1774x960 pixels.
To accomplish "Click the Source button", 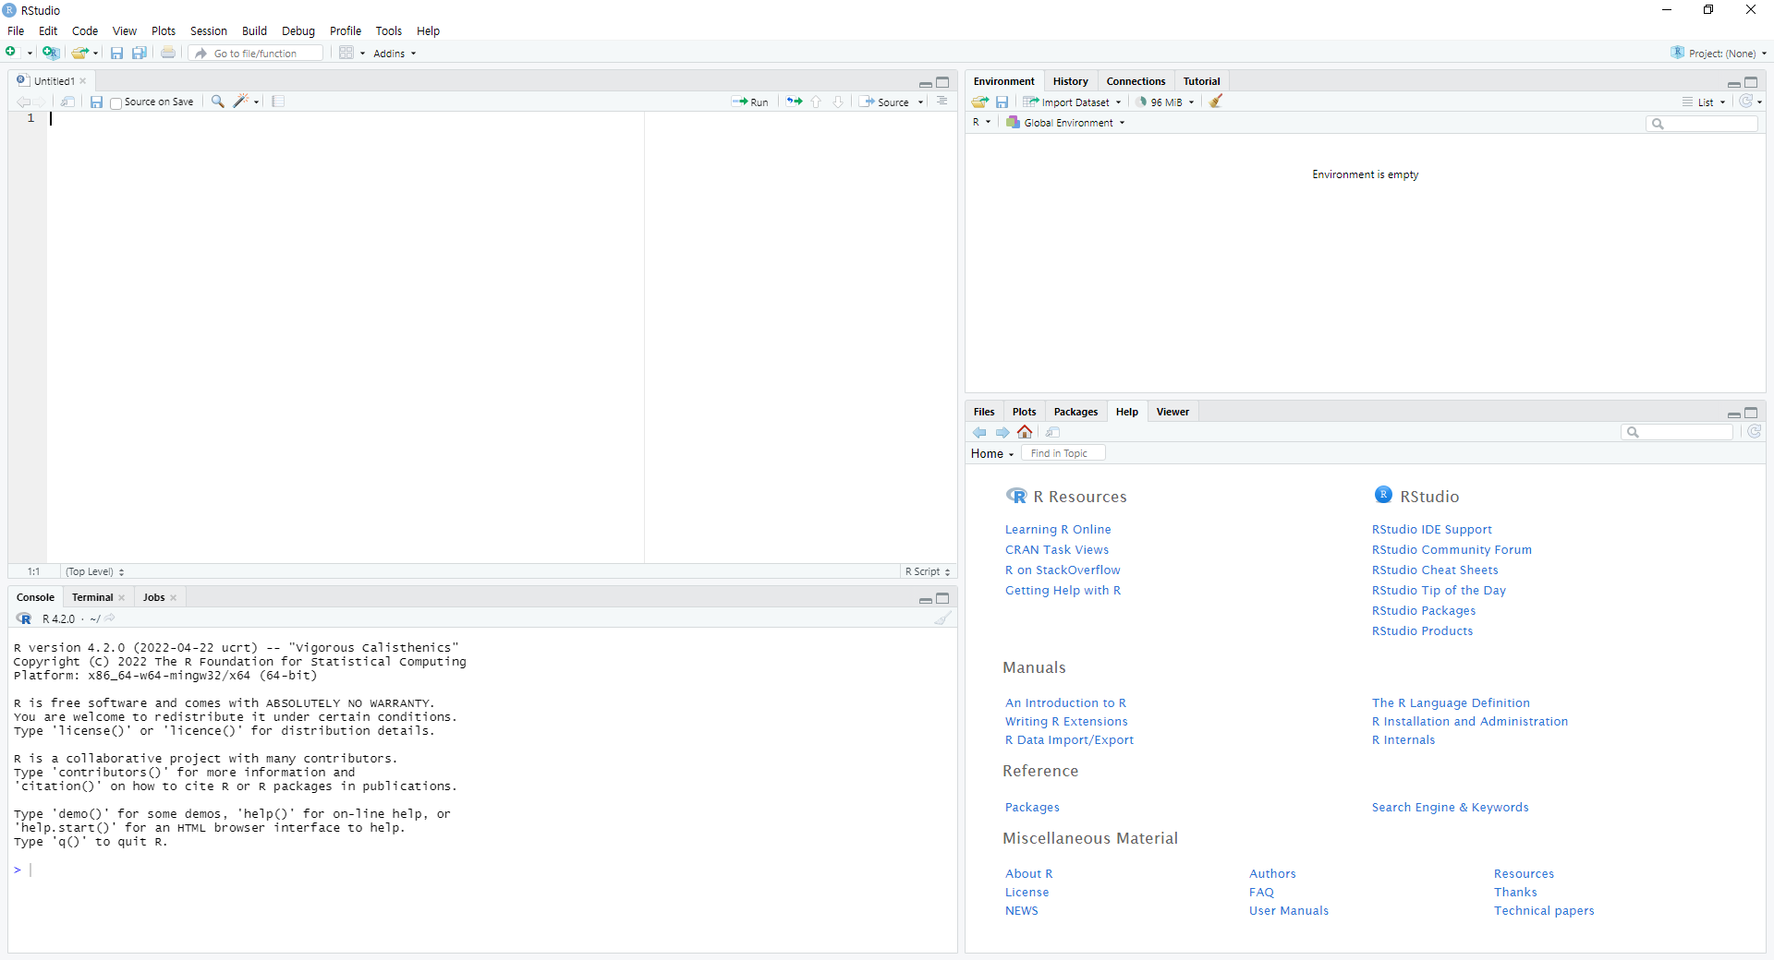I will 884,102.
